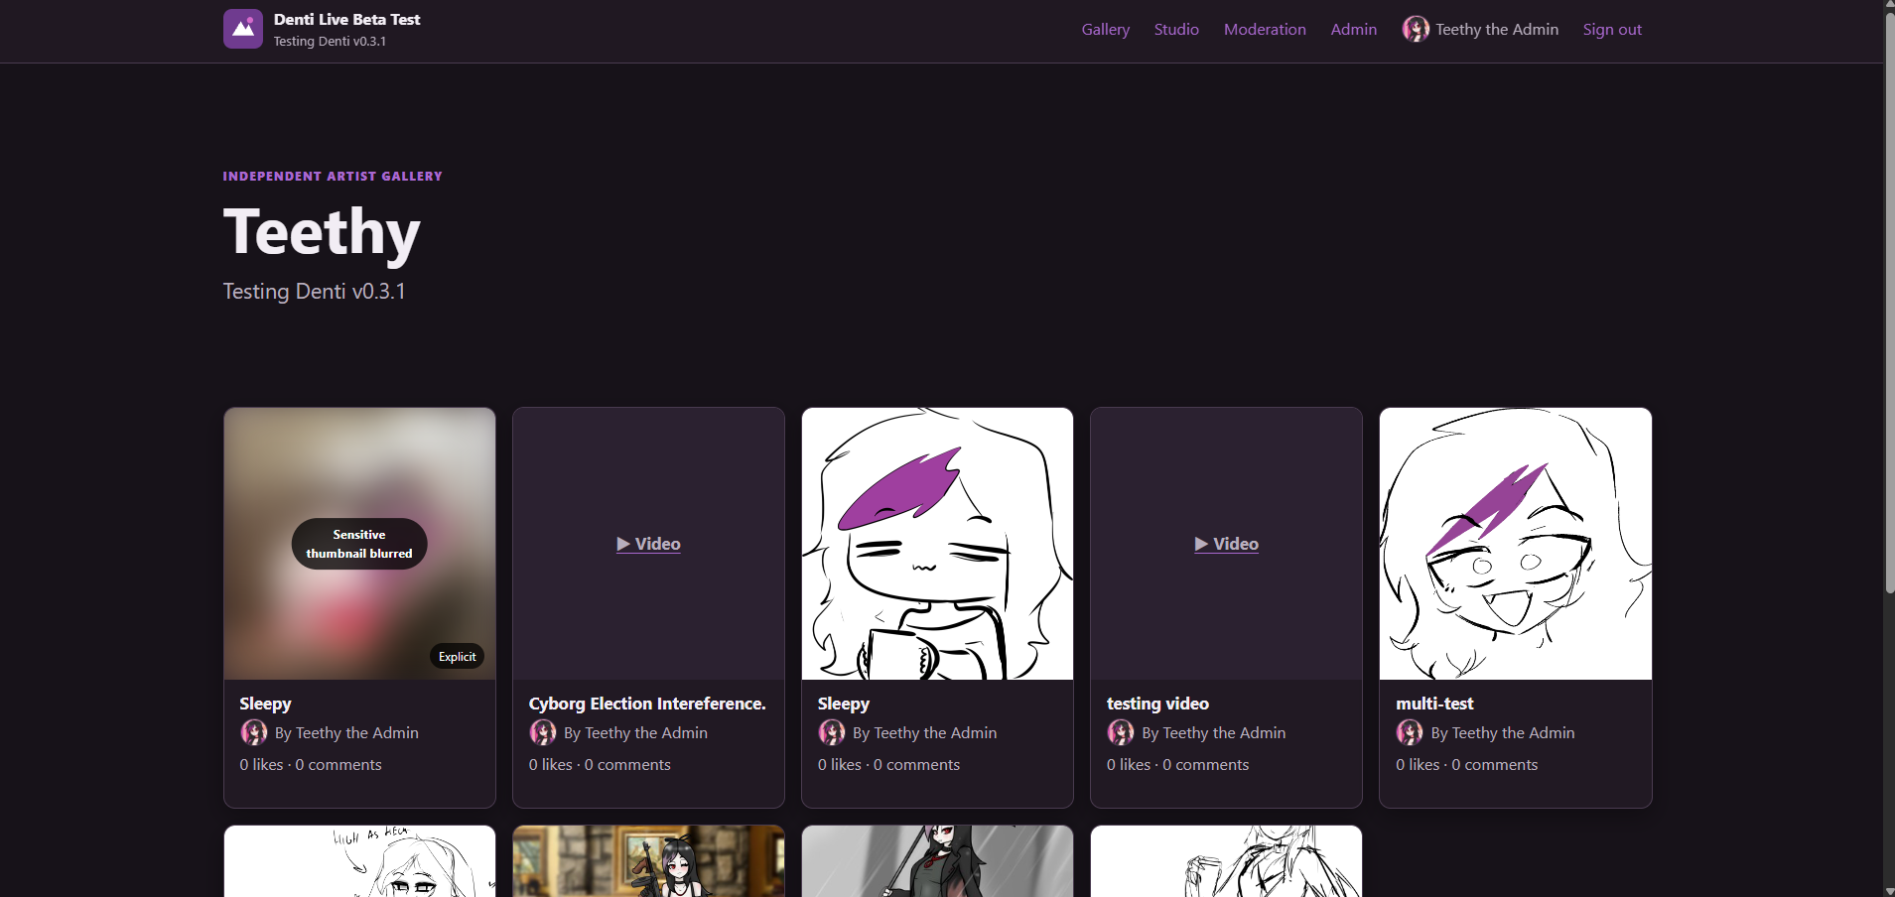This screenshot has width=1895, height=897.
Task: Click author avatar on the blurred Sleepy card
Action: pos(254,732)
